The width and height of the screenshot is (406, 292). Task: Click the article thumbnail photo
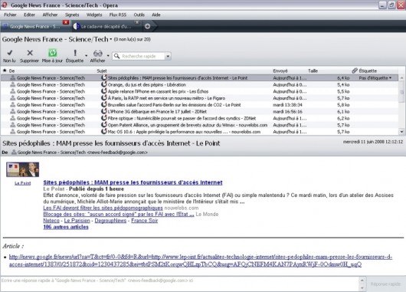click(x=23, y=169)
